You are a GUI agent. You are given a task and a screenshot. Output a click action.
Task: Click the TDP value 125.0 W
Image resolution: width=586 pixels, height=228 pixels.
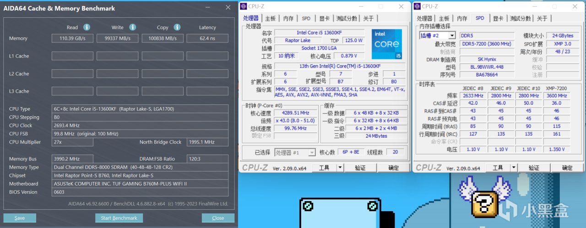(x=353, y=41)
